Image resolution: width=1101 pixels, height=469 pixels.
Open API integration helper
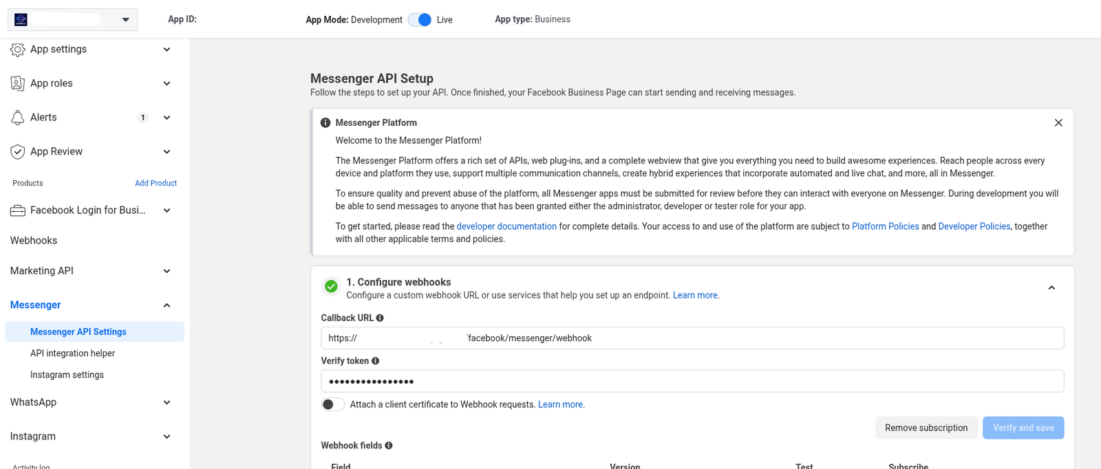coord(72,353)
